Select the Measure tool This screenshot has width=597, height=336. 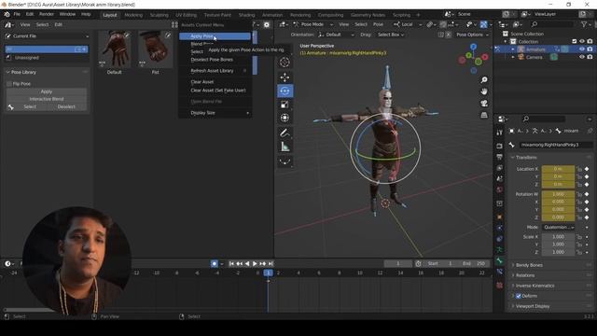[285, 147]
